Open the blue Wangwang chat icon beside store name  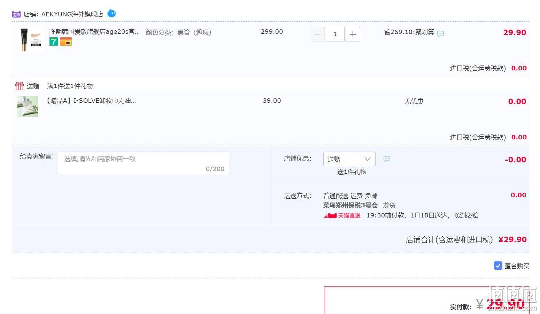click(111, 14)
